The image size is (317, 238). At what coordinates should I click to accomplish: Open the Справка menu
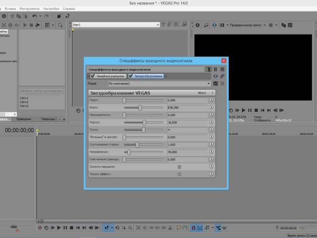69,9
